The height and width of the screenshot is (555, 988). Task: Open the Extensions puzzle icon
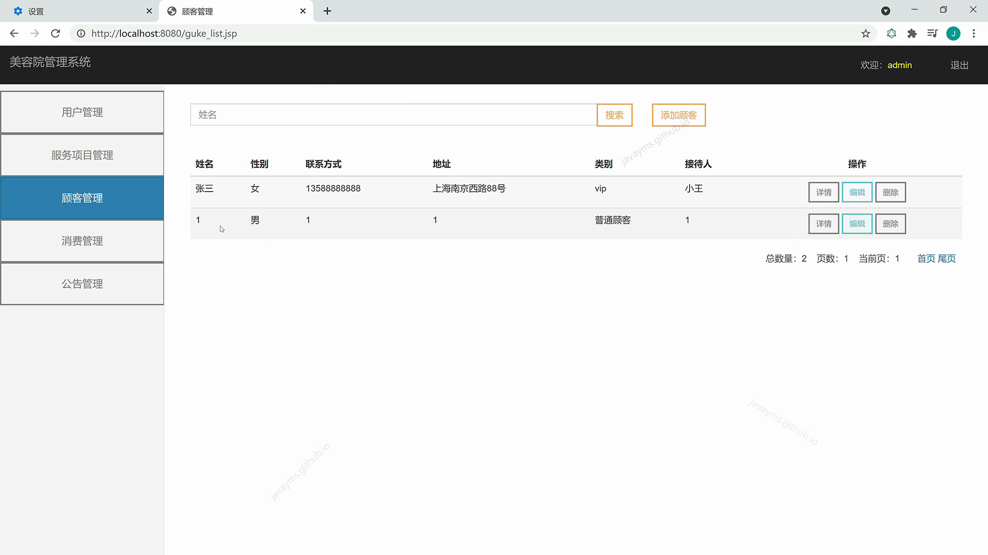912,33
